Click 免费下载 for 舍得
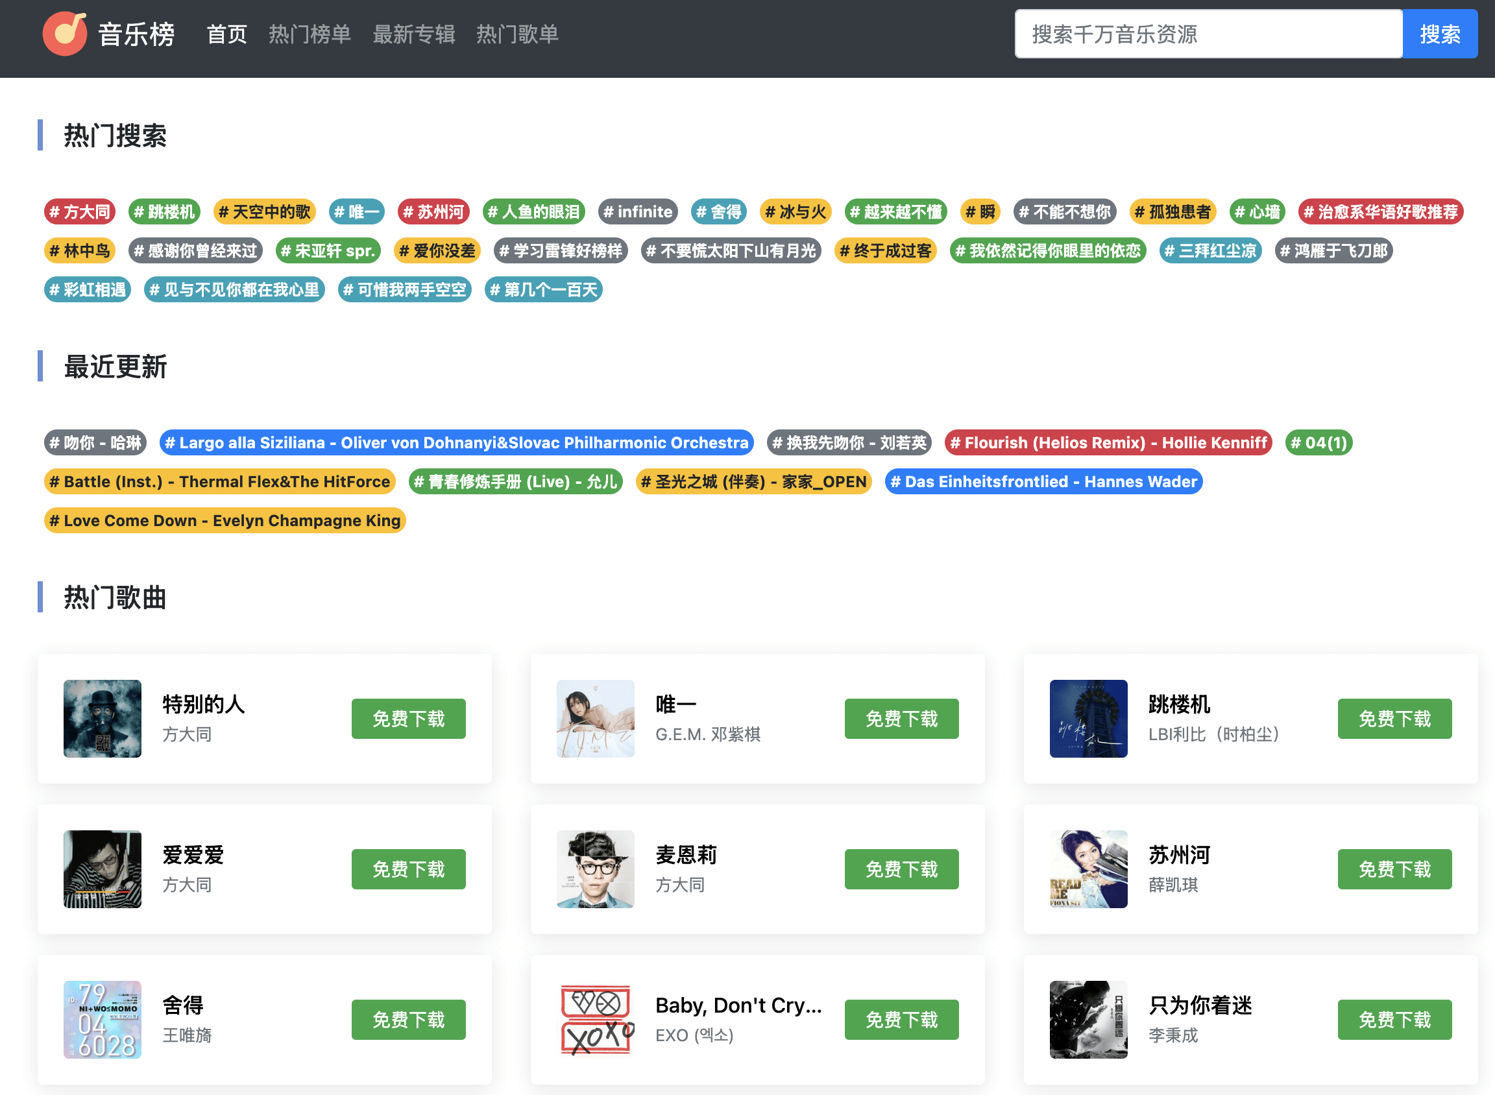 408,1020
